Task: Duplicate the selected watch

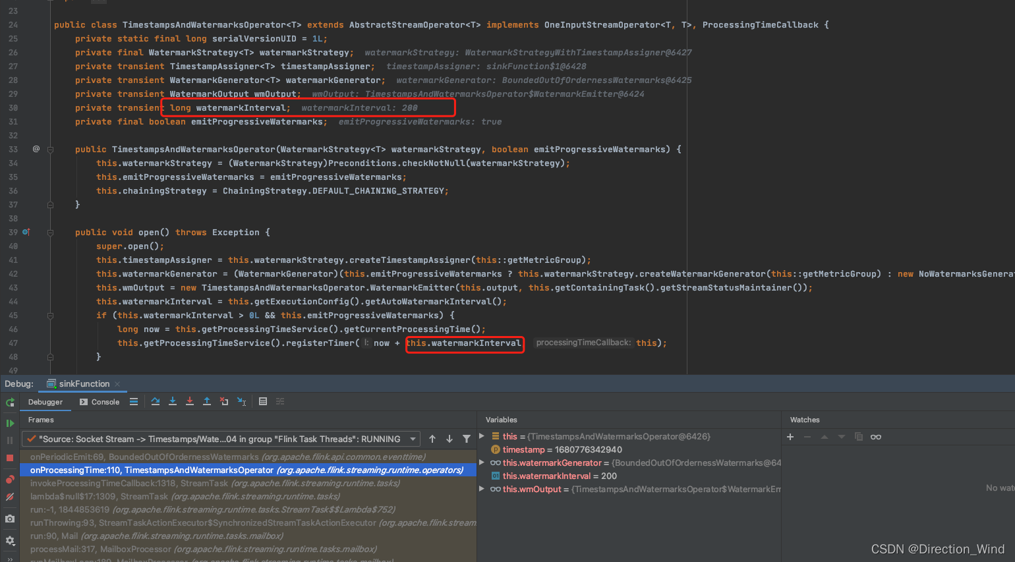Action: click(x=859, y=437)
